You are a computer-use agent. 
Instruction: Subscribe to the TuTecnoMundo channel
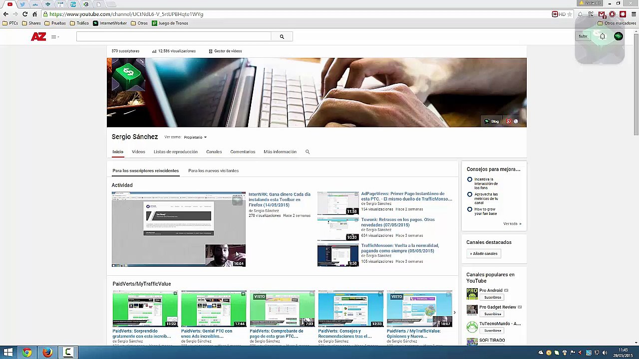[x=492, y=331]
